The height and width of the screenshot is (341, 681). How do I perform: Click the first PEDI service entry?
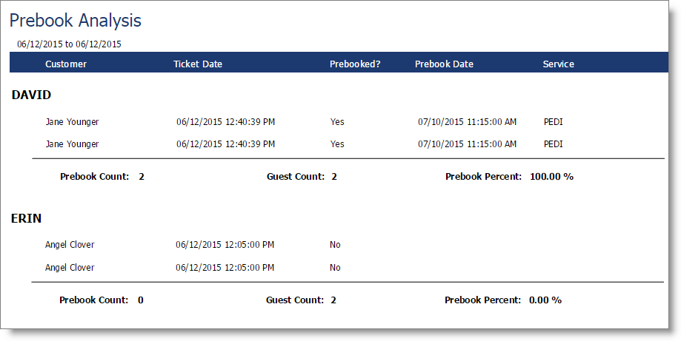[x=554, y=122]
